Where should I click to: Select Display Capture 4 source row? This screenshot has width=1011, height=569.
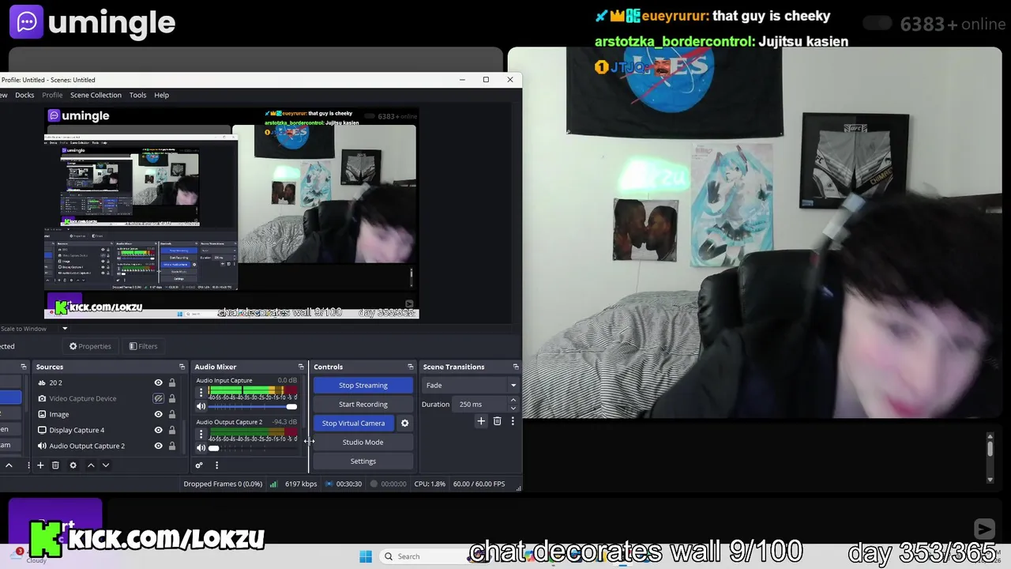click(107, 430)
